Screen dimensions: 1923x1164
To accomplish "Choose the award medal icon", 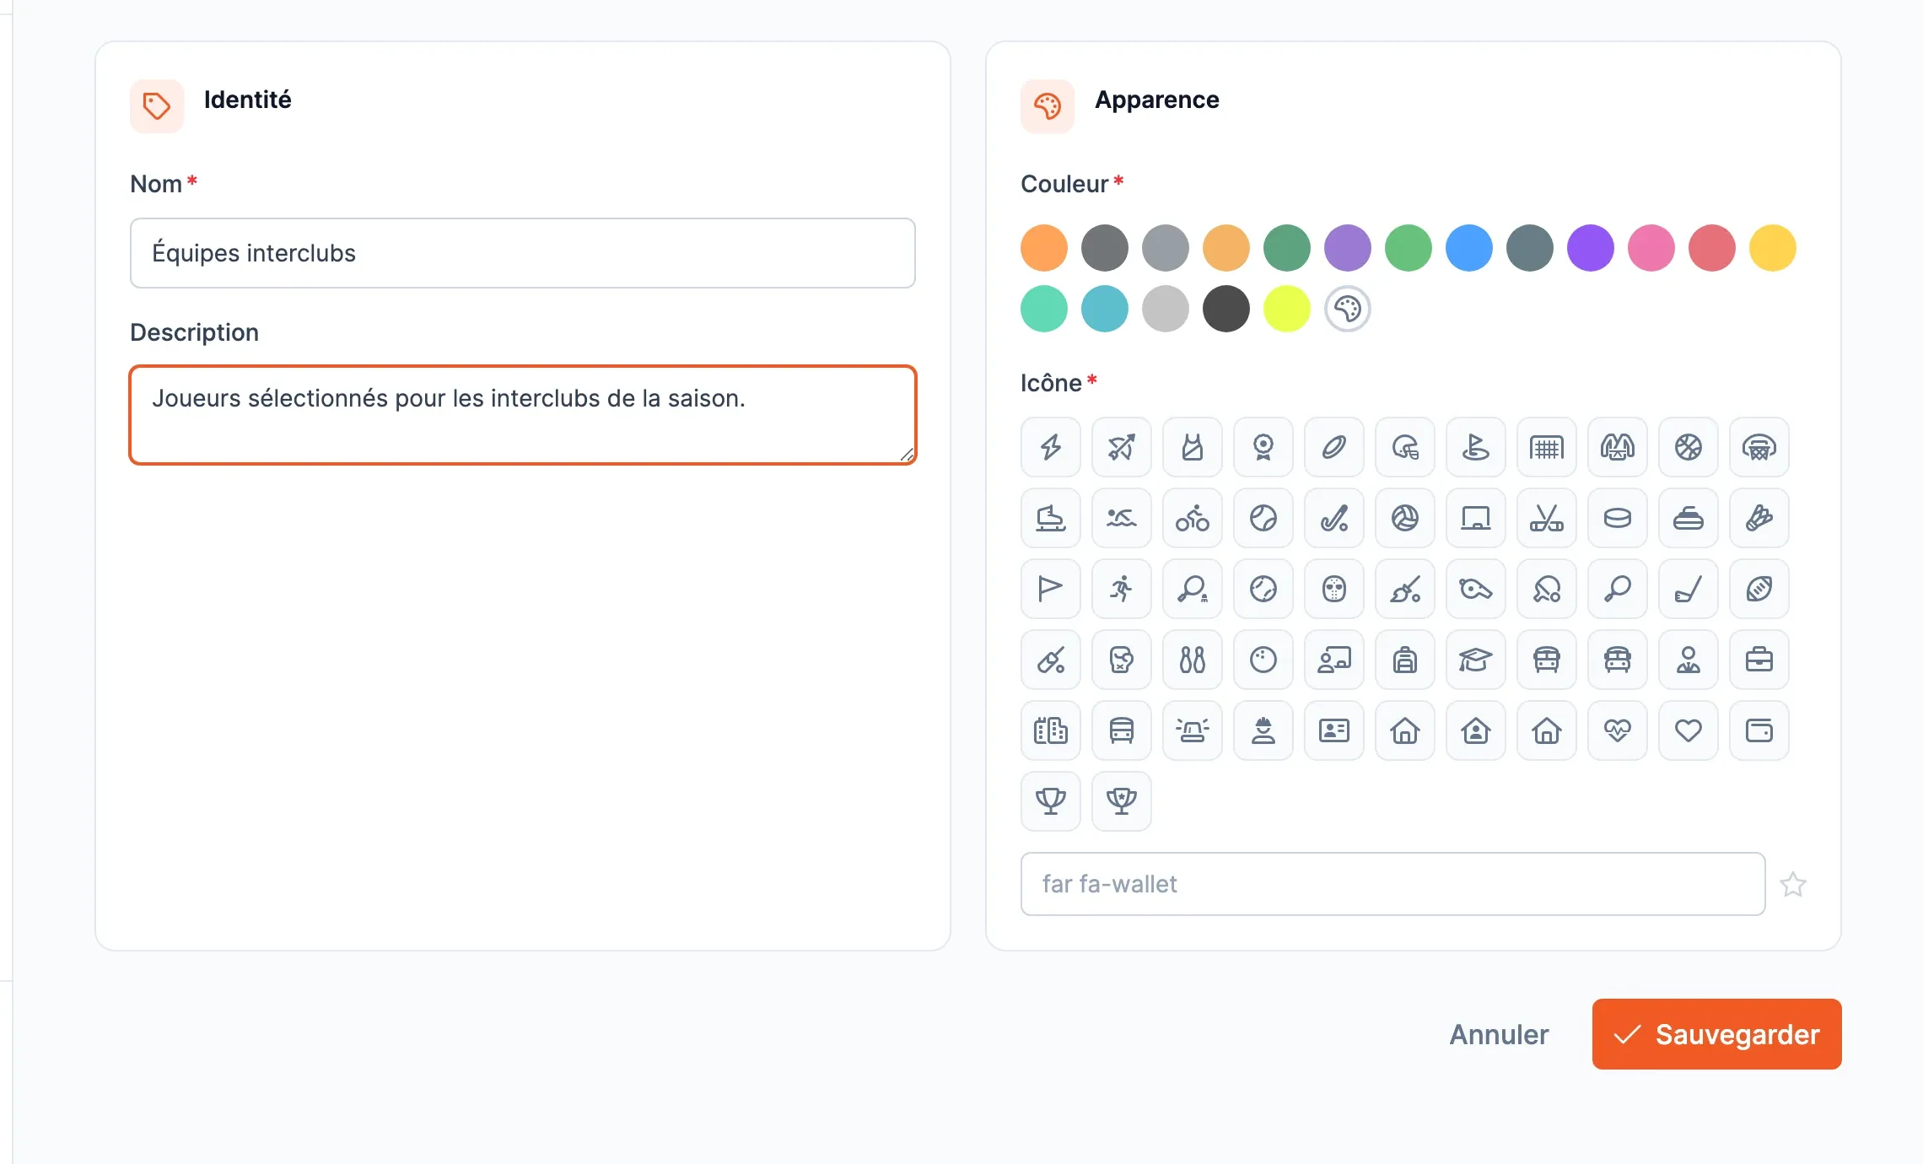I will [1263, 446].
